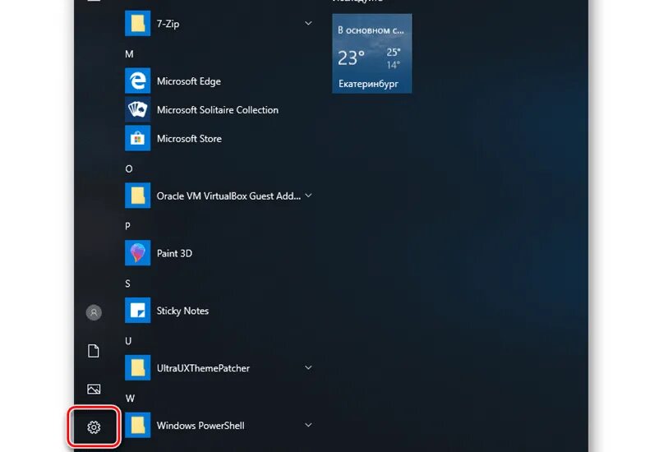Launch Microsoft Edge from its icon
The image size is (645, 452).
(137, 81)
